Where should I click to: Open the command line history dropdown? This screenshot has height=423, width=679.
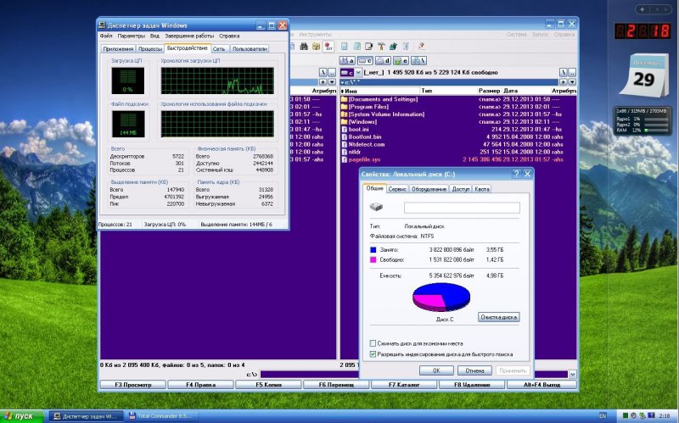572,374
